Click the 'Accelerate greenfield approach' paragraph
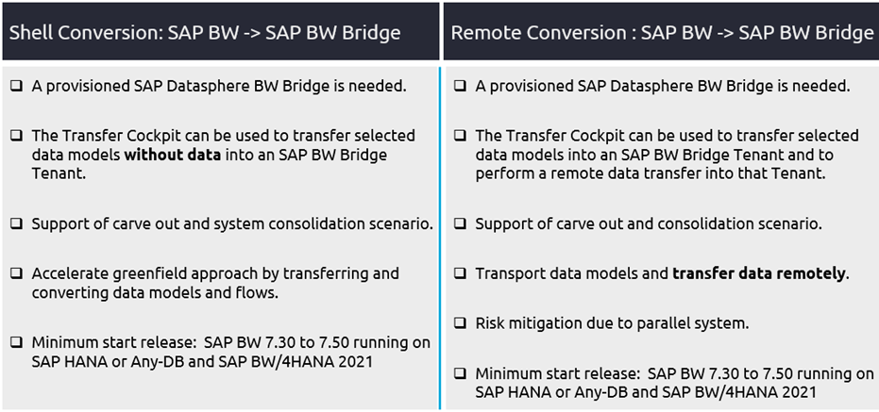Viewport: 879px width, 412px height. point(214,283)
